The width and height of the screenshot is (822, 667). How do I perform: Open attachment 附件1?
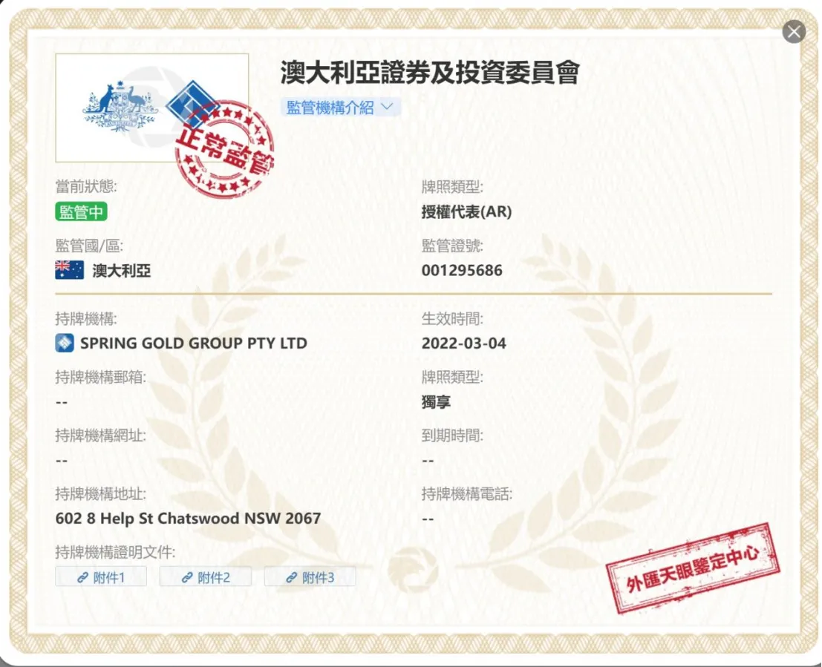pos(101,577)
